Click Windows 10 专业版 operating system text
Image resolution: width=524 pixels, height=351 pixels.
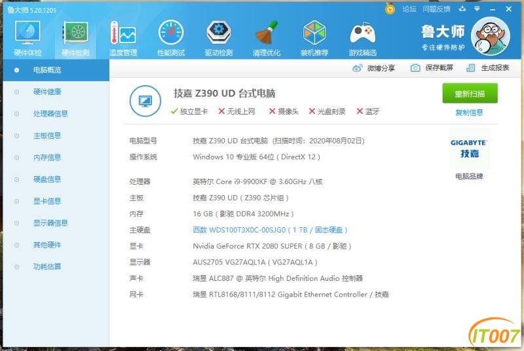pos(256,157)
